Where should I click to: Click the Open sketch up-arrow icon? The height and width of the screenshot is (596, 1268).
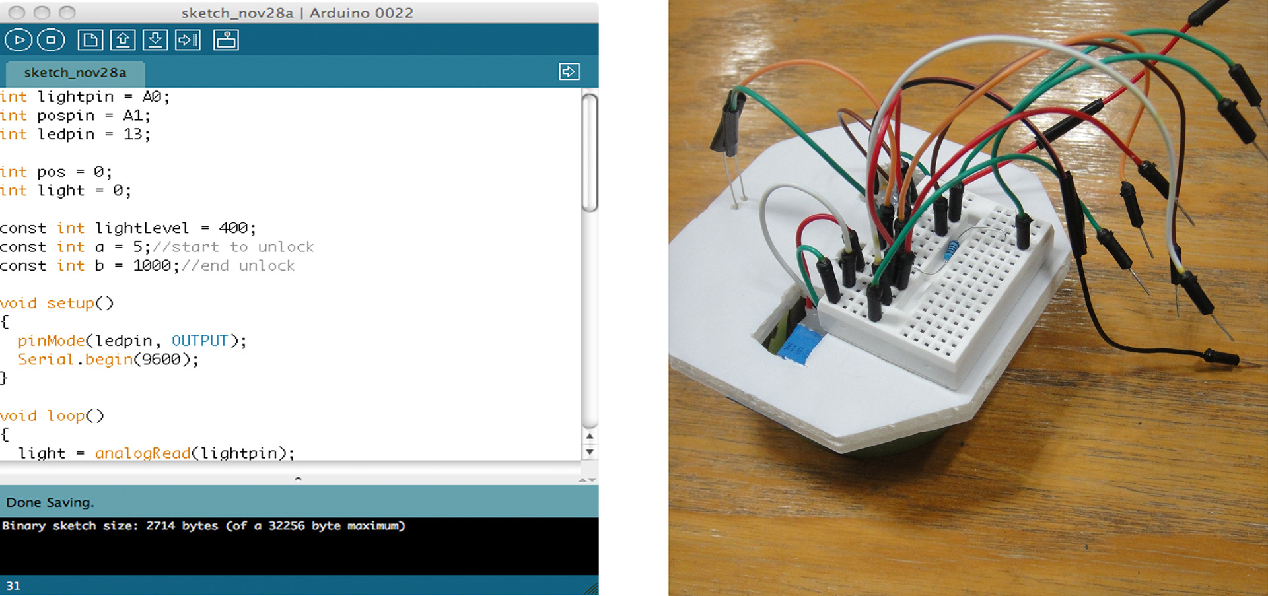point(123,40)
